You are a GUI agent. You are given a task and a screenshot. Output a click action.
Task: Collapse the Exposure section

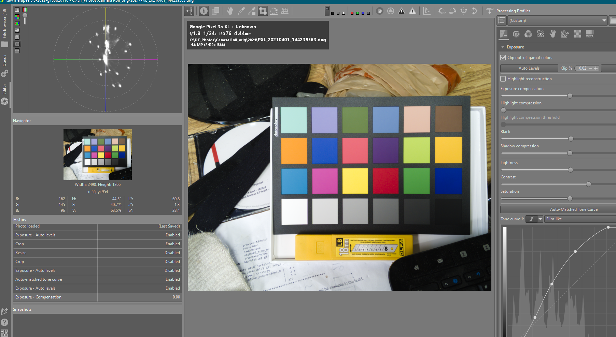point(503,47)
